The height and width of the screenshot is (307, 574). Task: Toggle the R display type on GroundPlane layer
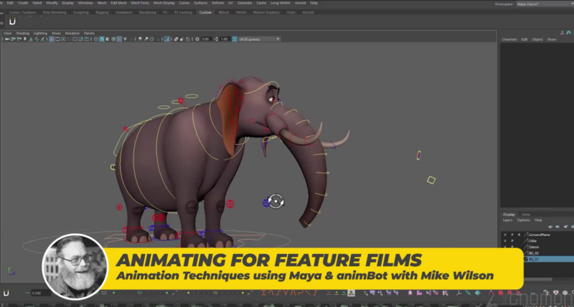(x=519, y=234)
